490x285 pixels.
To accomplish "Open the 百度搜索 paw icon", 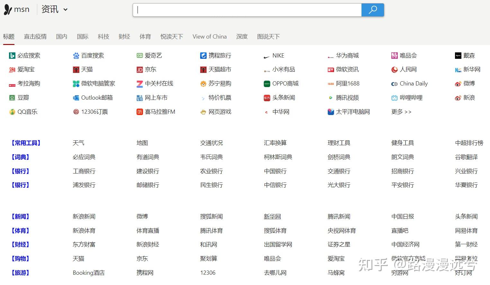I will pos(76,56).
